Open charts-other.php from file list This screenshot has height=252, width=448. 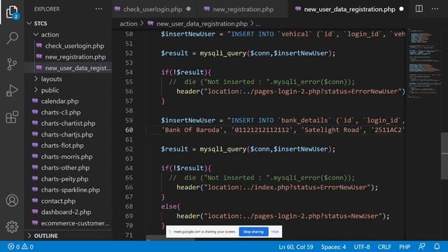pos(65,168)
